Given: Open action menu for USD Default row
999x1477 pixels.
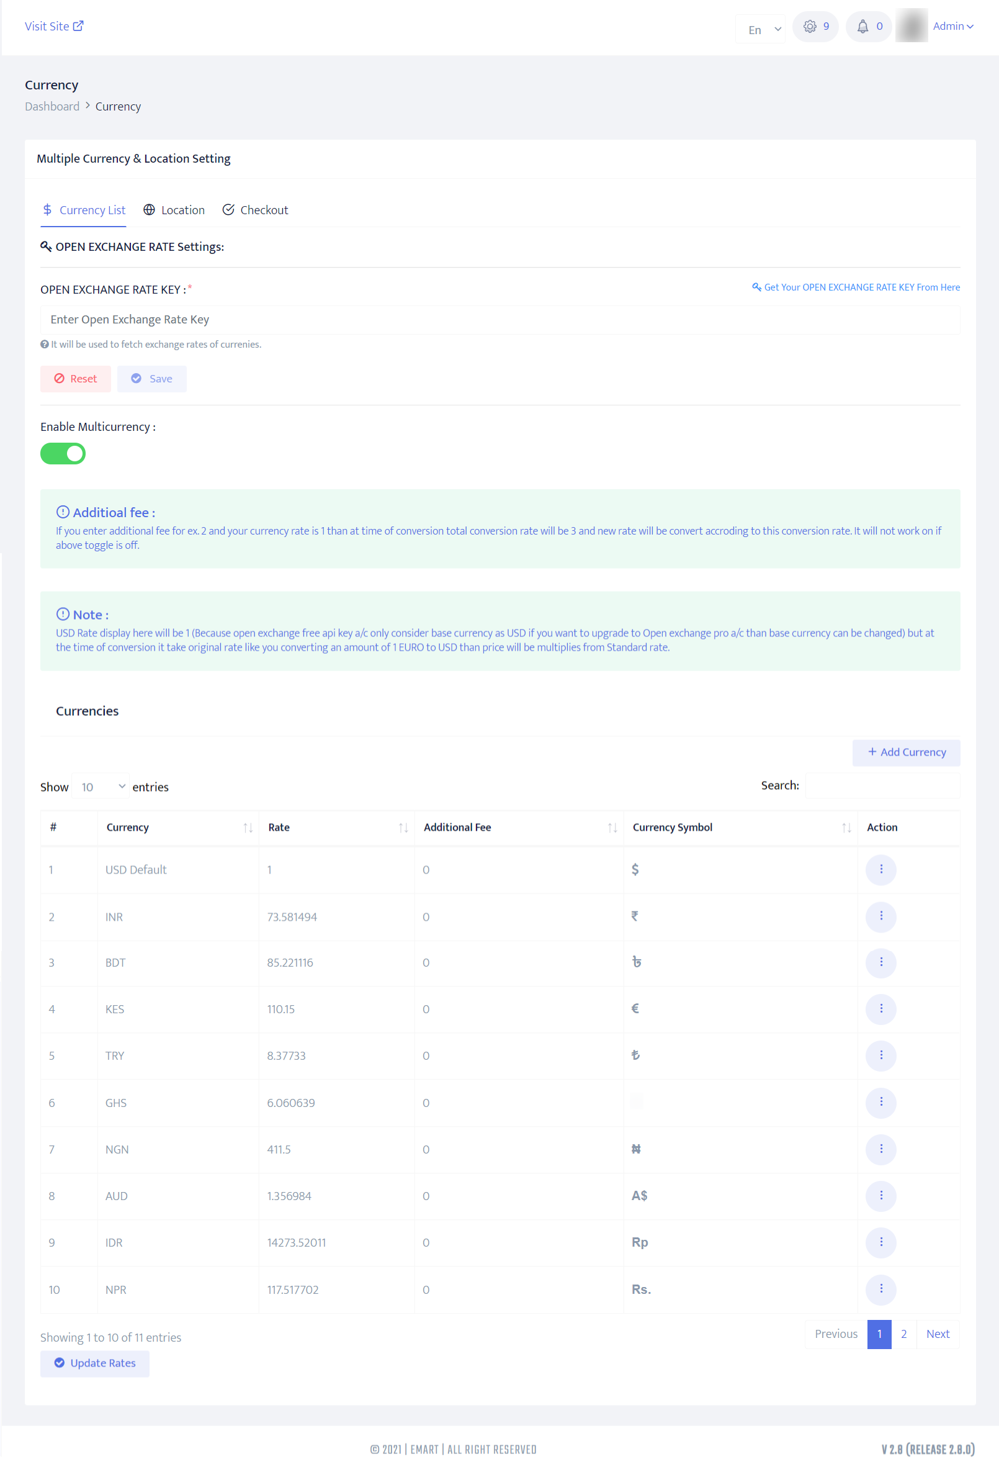Looking at the screenshot, I should (x=880, y=869).
